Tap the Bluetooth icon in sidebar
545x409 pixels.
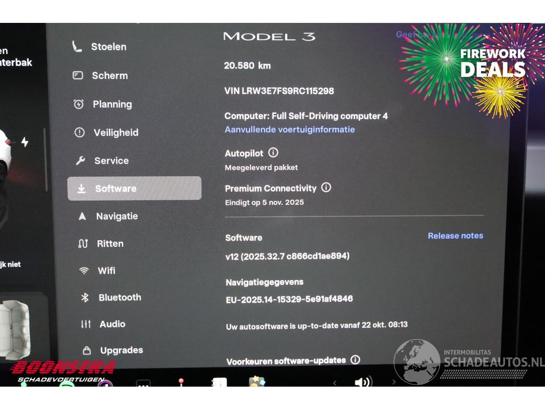(x=85, y=297)
